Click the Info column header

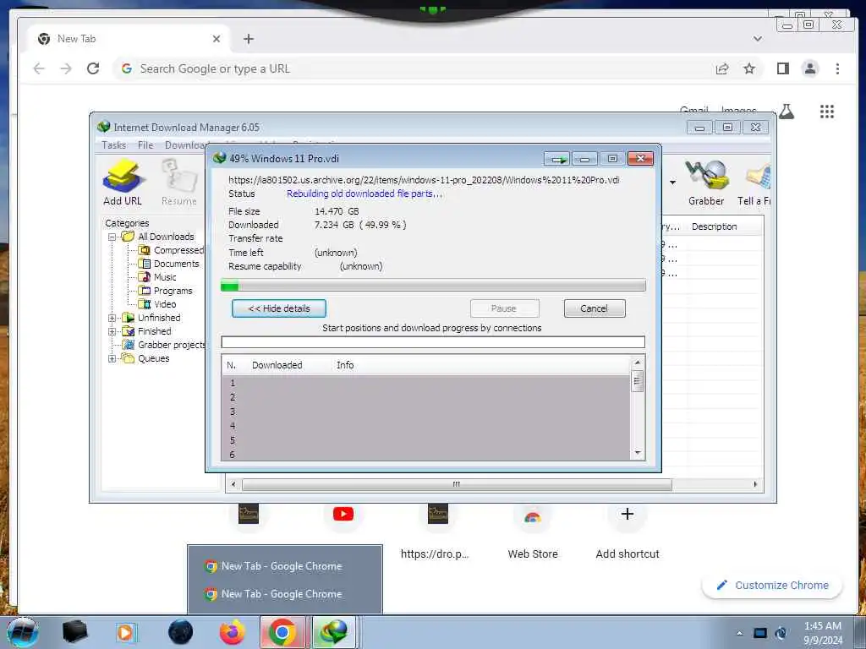345,365
